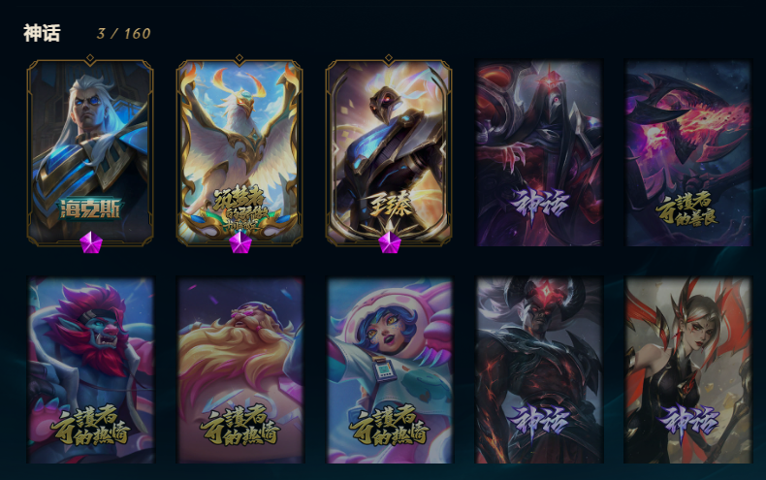Open the locked red-winged woman 神话 card
Screen dimensions: 766x480
coord(688,370)
